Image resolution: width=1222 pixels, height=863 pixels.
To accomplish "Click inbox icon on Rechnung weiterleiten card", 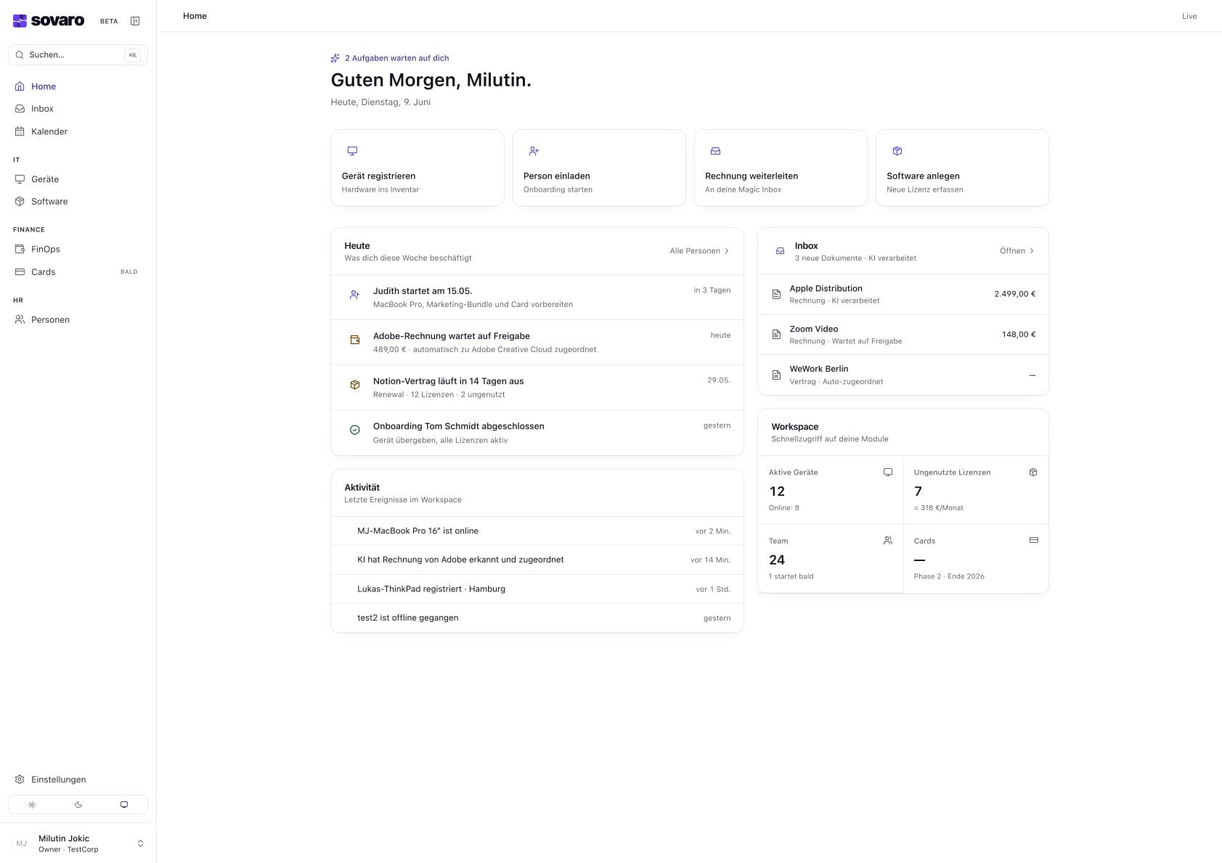I will pos(715,151).
